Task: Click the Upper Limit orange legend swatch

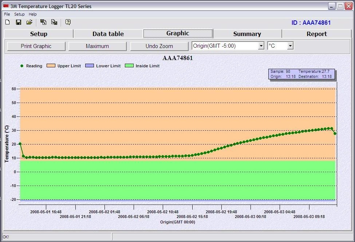Action: click(x=51, y=66)
